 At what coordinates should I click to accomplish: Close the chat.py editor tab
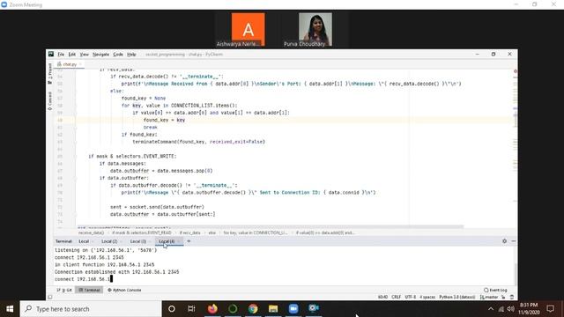tap(80, 64)
